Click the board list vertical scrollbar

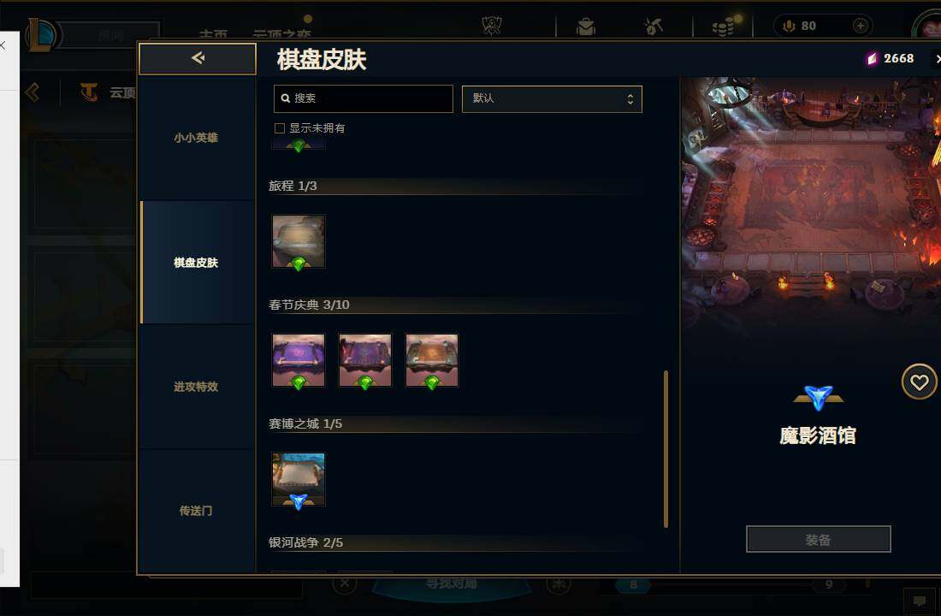click(x=666, y=449)
